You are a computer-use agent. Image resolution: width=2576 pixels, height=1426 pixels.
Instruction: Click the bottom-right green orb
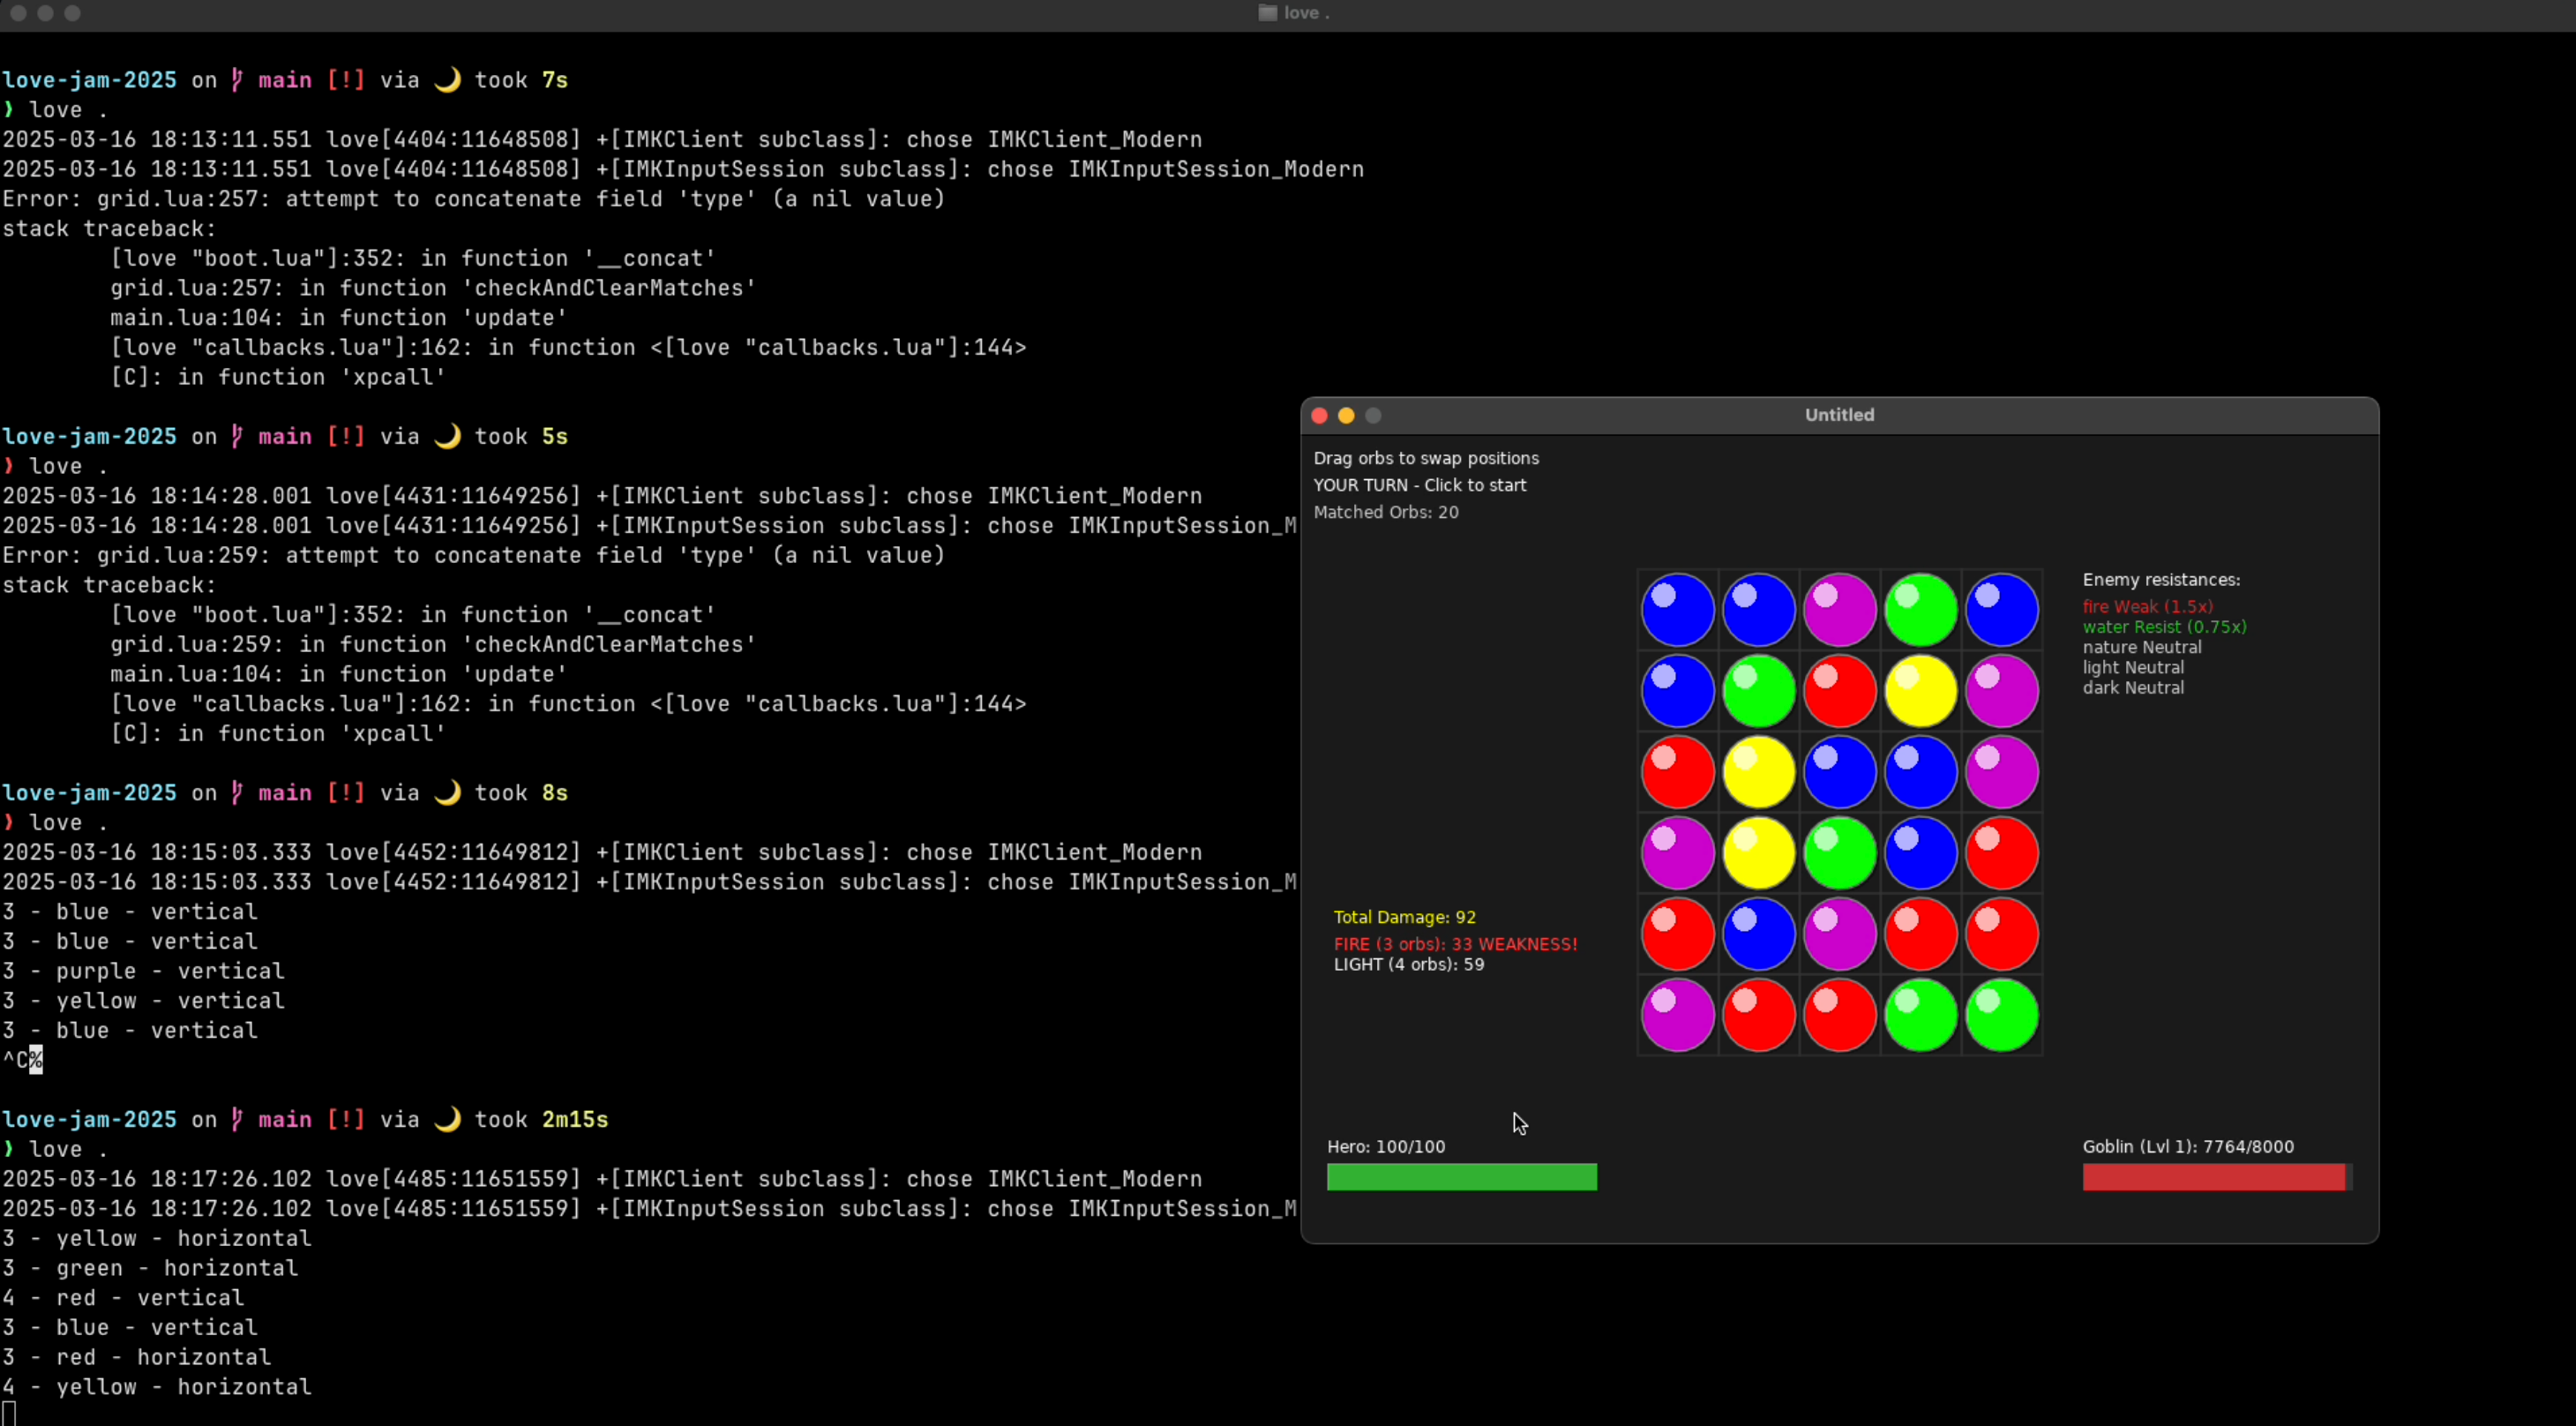(x=2001, y=1015)
